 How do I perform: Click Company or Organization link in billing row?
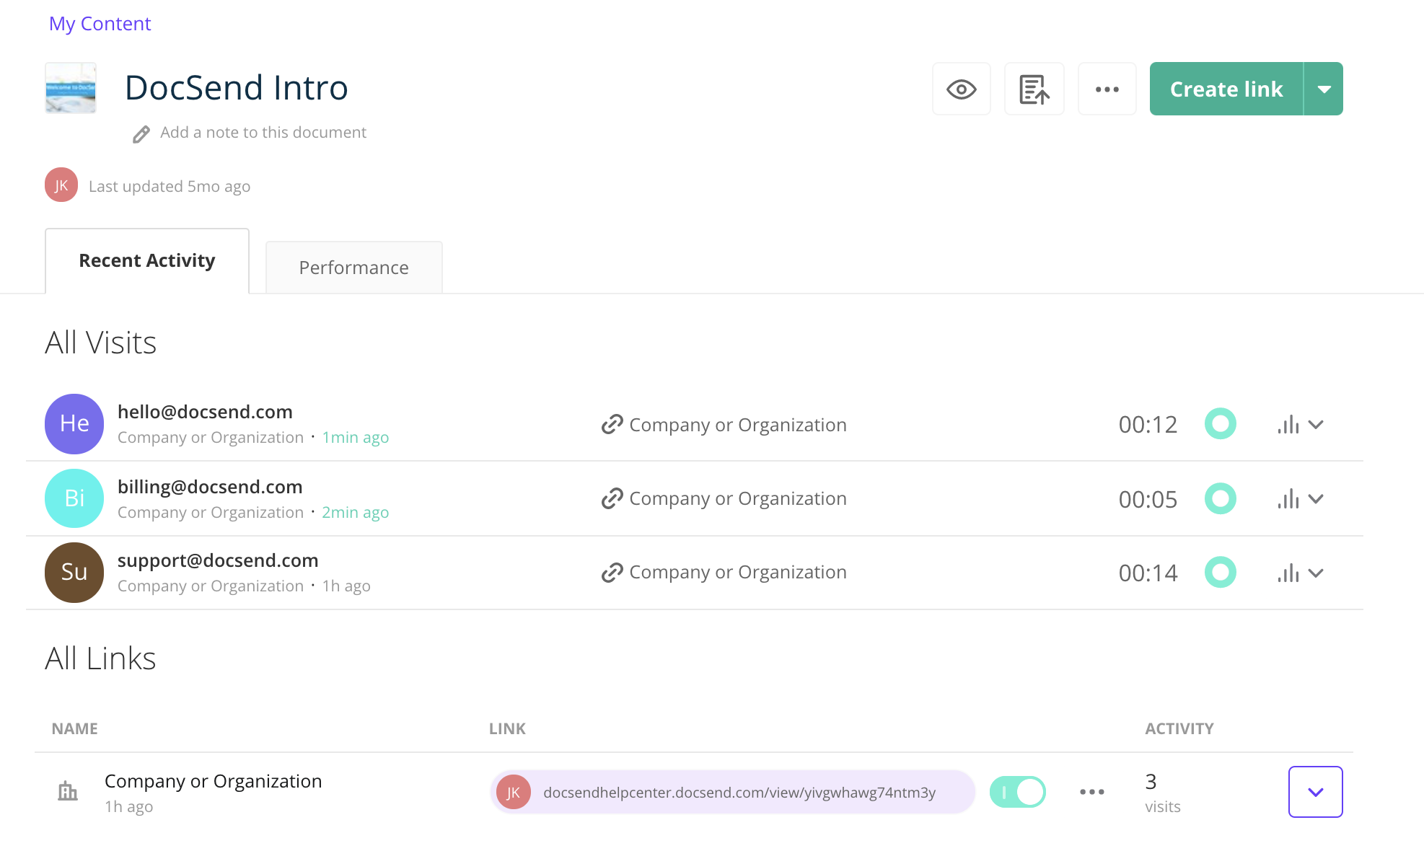[738, 498]
